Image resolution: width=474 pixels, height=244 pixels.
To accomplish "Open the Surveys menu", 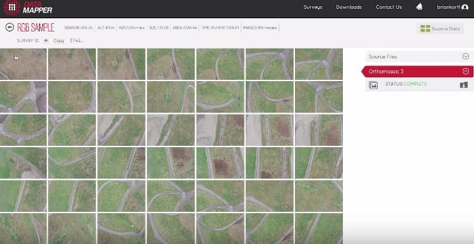I will pyautogui.click(x=313, y=7).
